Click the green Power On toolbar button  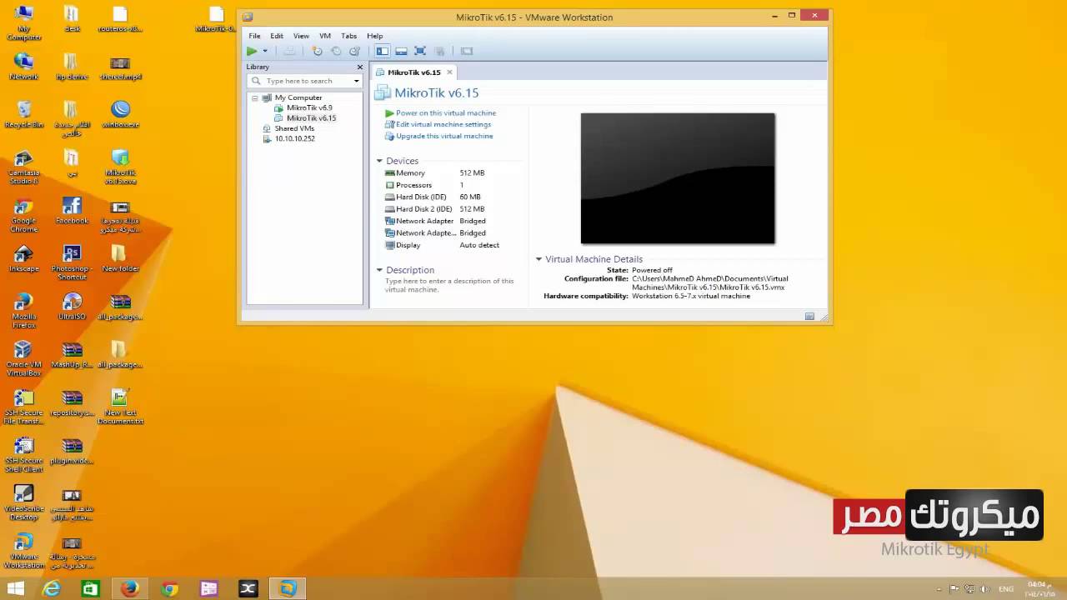tap(252, 51)
